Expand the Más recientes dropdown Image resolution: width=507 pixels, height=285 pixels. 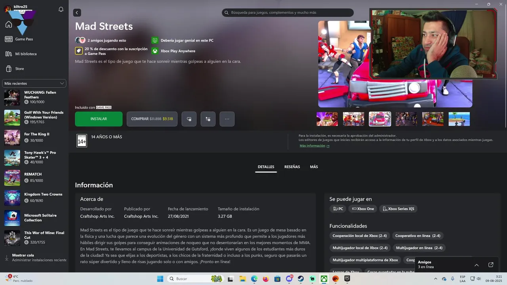34,84
